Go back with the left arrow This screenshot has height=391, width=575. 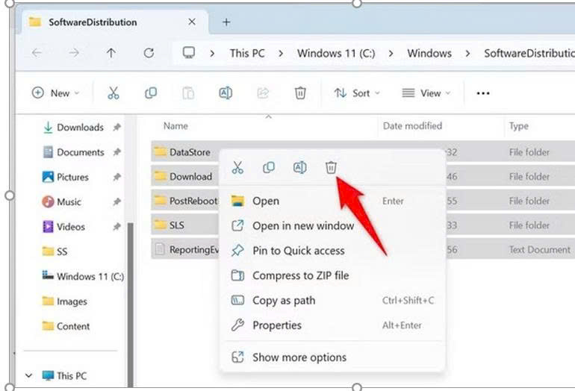click(x=37, y=53)
